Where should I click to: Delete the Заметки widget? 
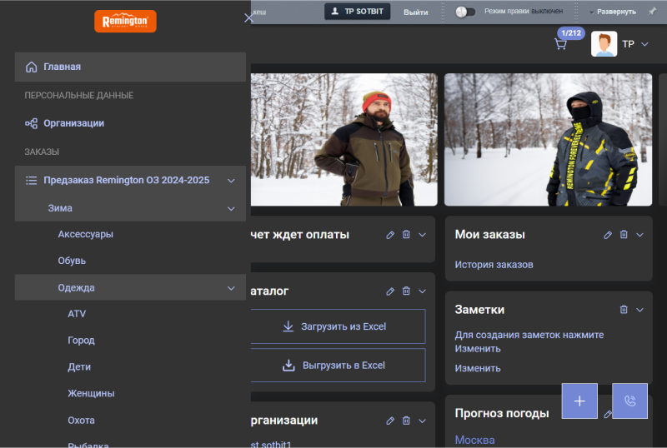pyautogui.click(x=624, y=310)
